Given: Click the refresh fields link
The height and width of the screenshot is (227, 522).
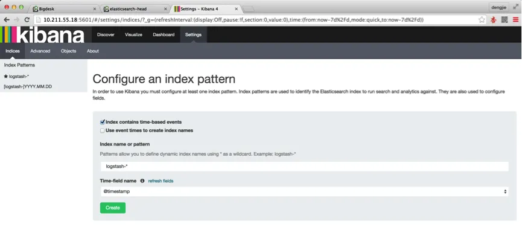Looking at the screenshot, I should 161,181.
